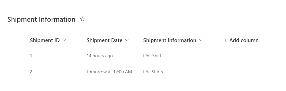Expand the Shipment ID column chevron

point(64,40)
